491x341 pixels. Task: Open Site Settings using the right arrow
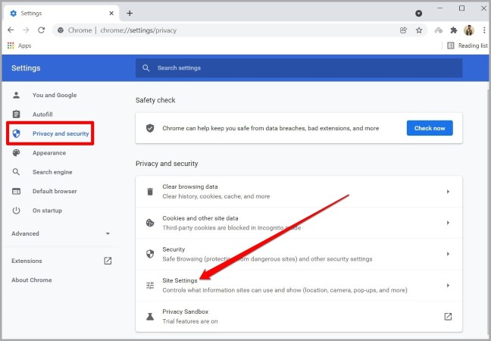pyautogui.click(x=448, y=285)
